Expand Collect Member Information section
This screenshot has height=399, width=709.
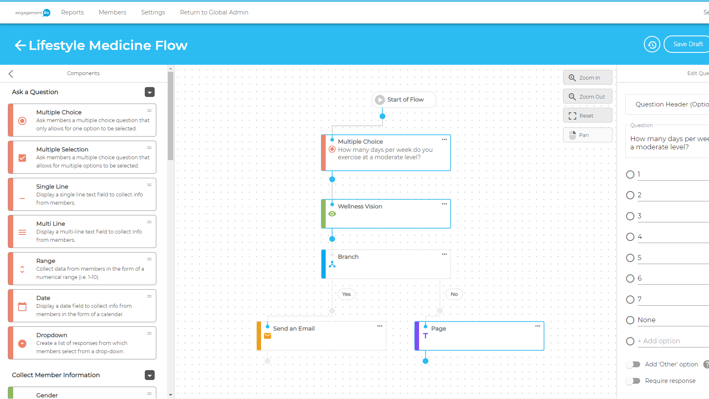click(x=149, y=375)
